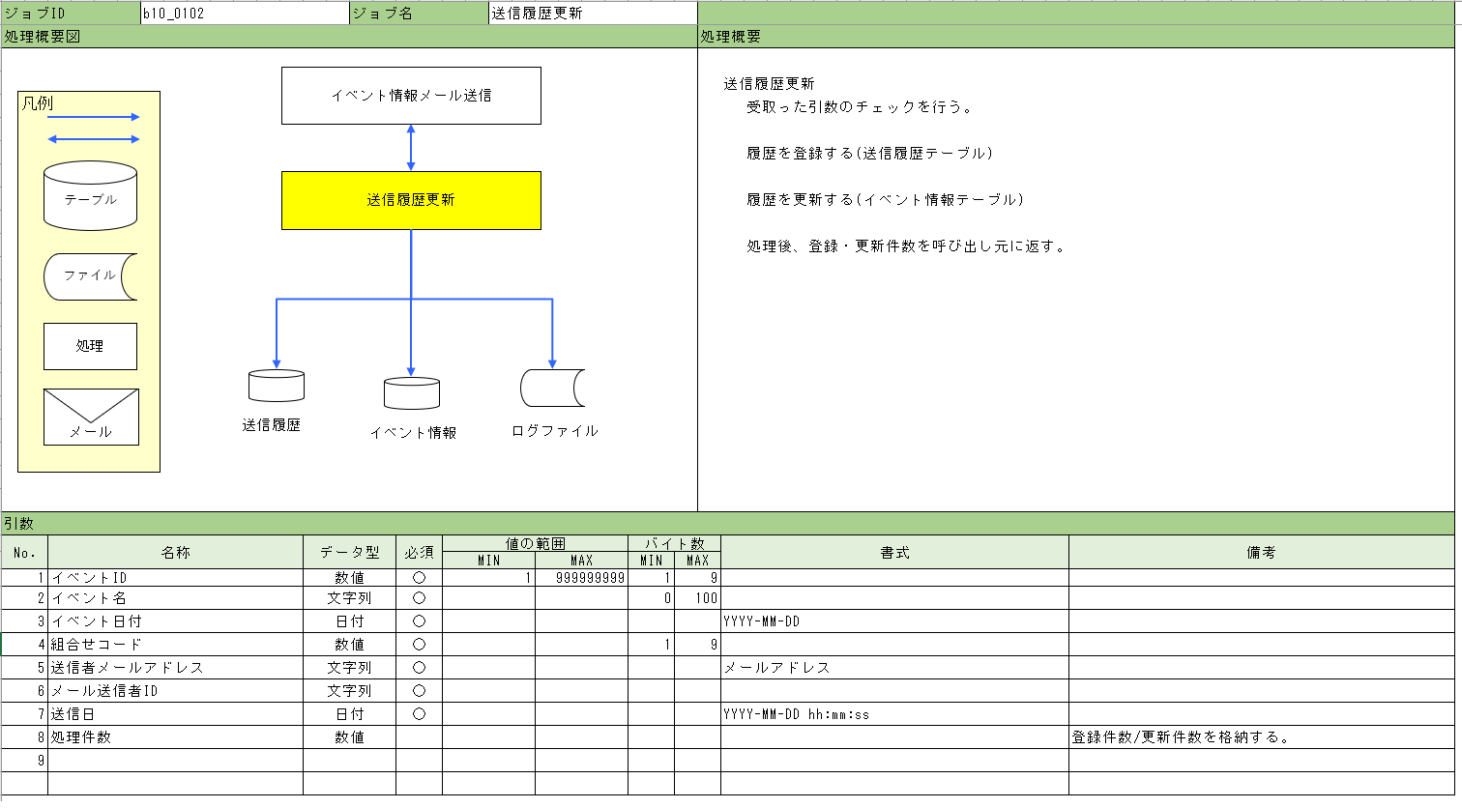
Task: Click the one-way arrow in the legend
Action: [x=94, y=117]
